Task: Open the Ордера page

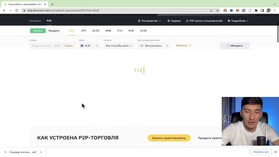Action: pyautogui.click(x=174, y=21)
